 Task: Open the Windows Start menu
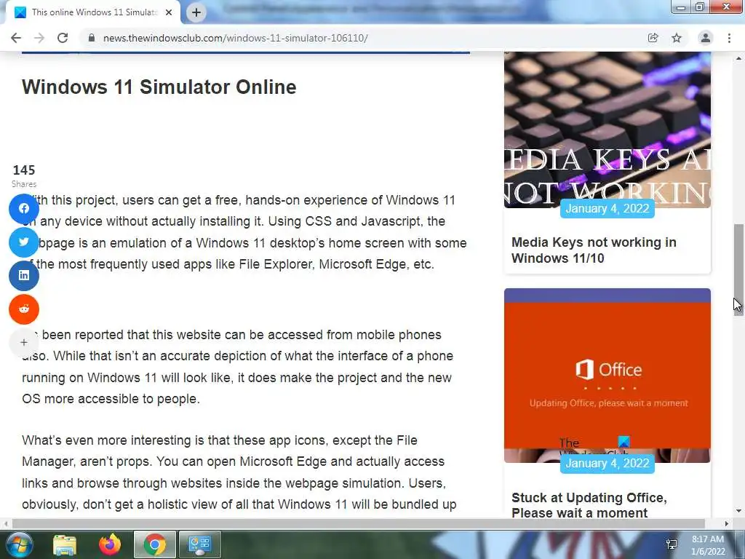[x=20, y=544]
